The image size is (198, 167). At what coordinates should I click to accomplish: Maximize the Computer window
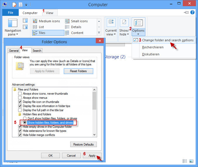coord(179,4)
